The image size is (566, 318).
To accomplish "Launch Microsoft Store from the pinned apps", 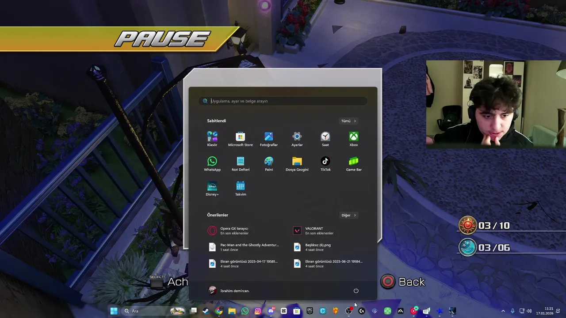I will tap(241, 139).
